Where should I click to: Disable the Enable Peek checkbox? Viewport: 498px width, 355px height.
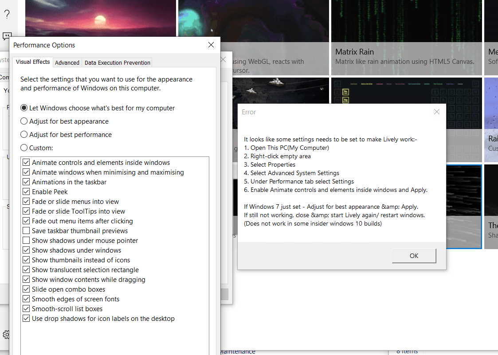tap(26, 192)
